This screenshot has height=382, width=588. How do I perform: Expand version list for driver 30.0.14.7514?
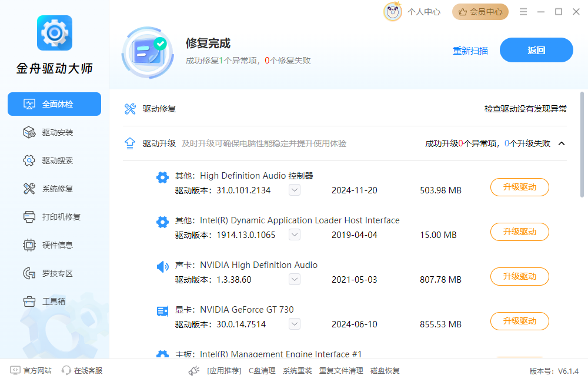(295, 324)
